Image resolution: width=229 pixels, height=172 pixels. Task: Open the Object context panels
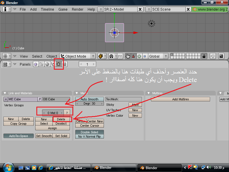[x=52, y=64]
